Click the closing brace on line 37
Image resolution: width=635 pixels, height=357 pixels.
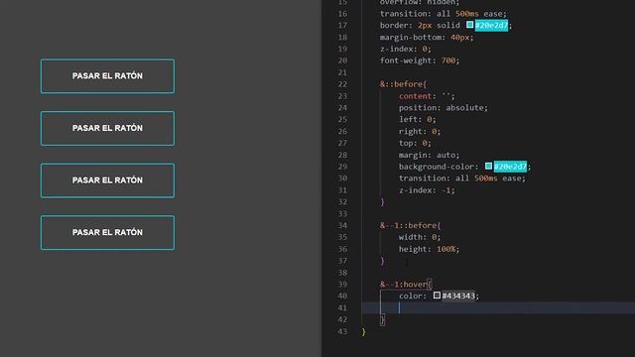tap(382, 261)
